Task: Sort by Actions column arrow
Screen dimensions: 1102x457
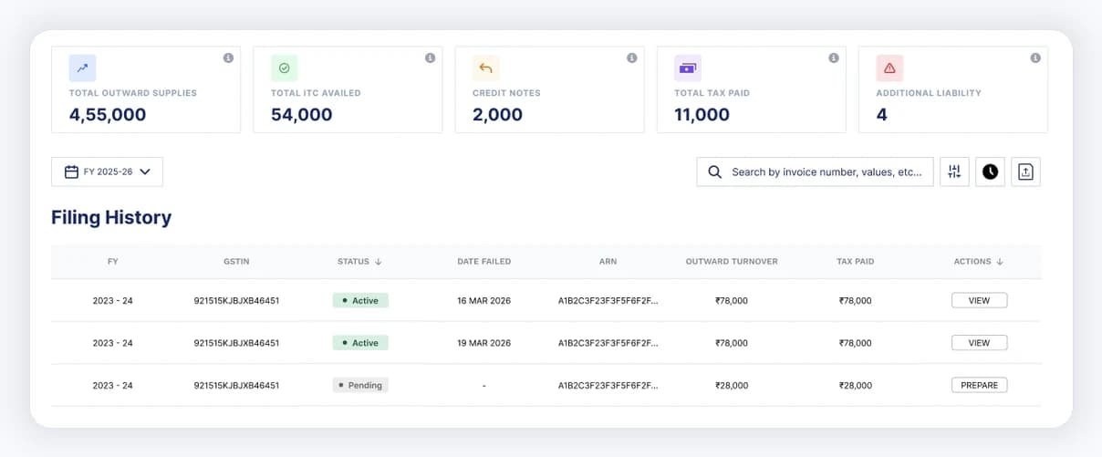Action: (1000, 262)
